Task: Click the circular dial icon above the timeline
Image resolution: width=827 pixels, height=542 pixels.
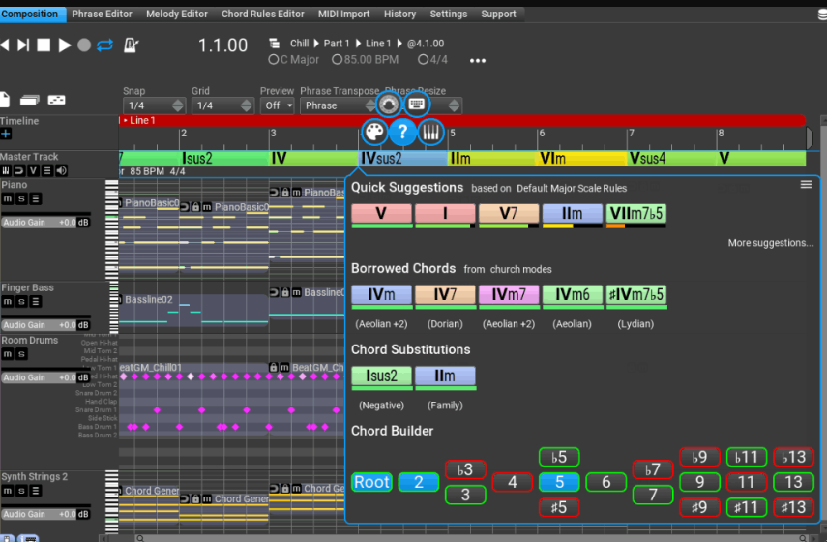Action: (389, 104)
